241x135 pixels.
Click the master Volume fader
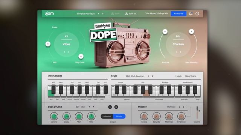[197, 113]
